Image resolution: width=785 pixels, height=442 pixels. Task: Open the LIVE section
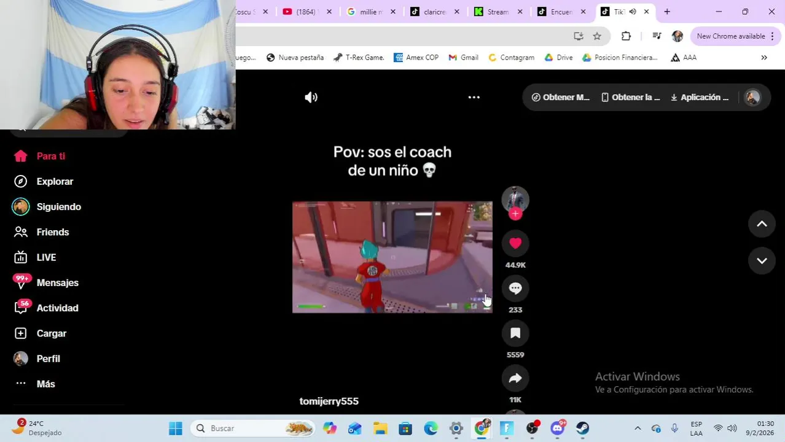click(x=35, y=257)
